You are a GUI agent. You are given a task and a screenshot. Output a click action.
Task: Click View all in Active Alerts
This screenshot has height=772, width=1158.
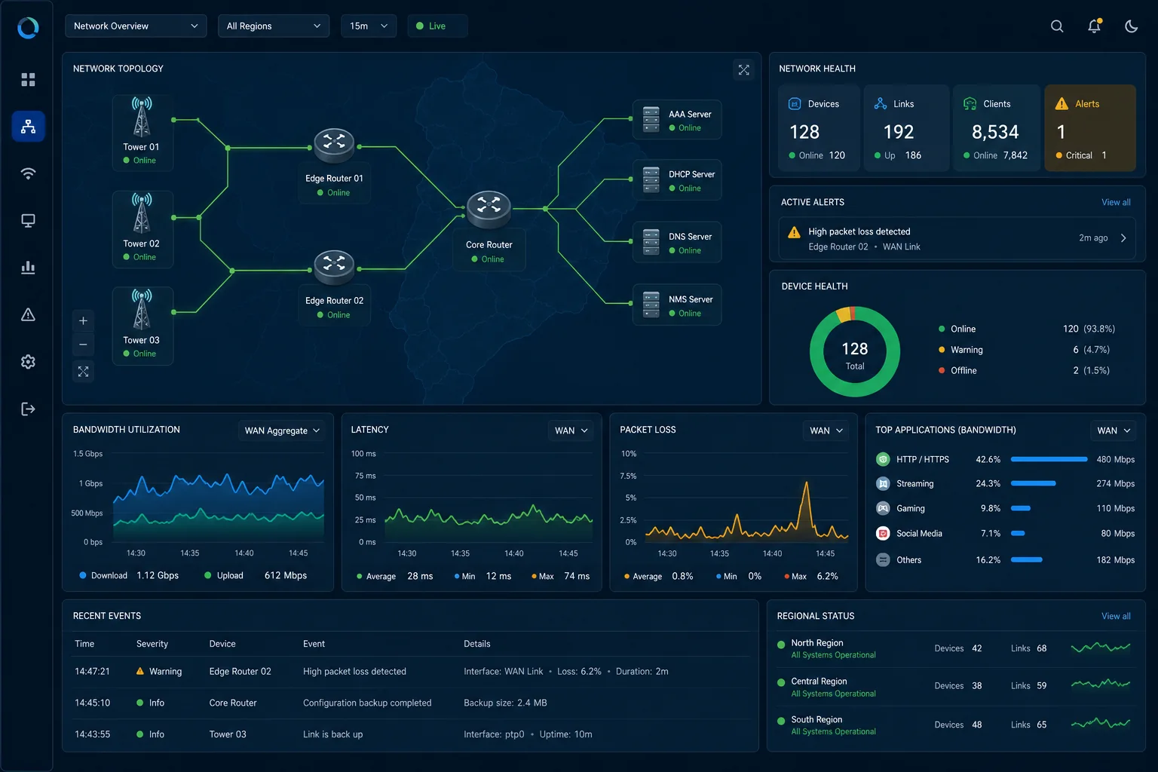1116,202
